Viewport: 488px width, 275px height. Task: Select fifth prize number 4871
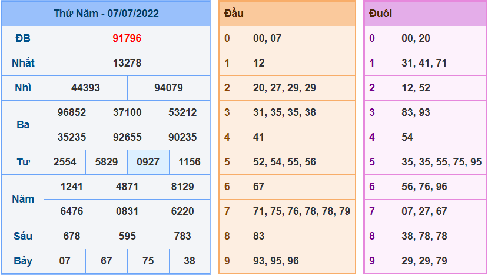[x=127, y=187]
